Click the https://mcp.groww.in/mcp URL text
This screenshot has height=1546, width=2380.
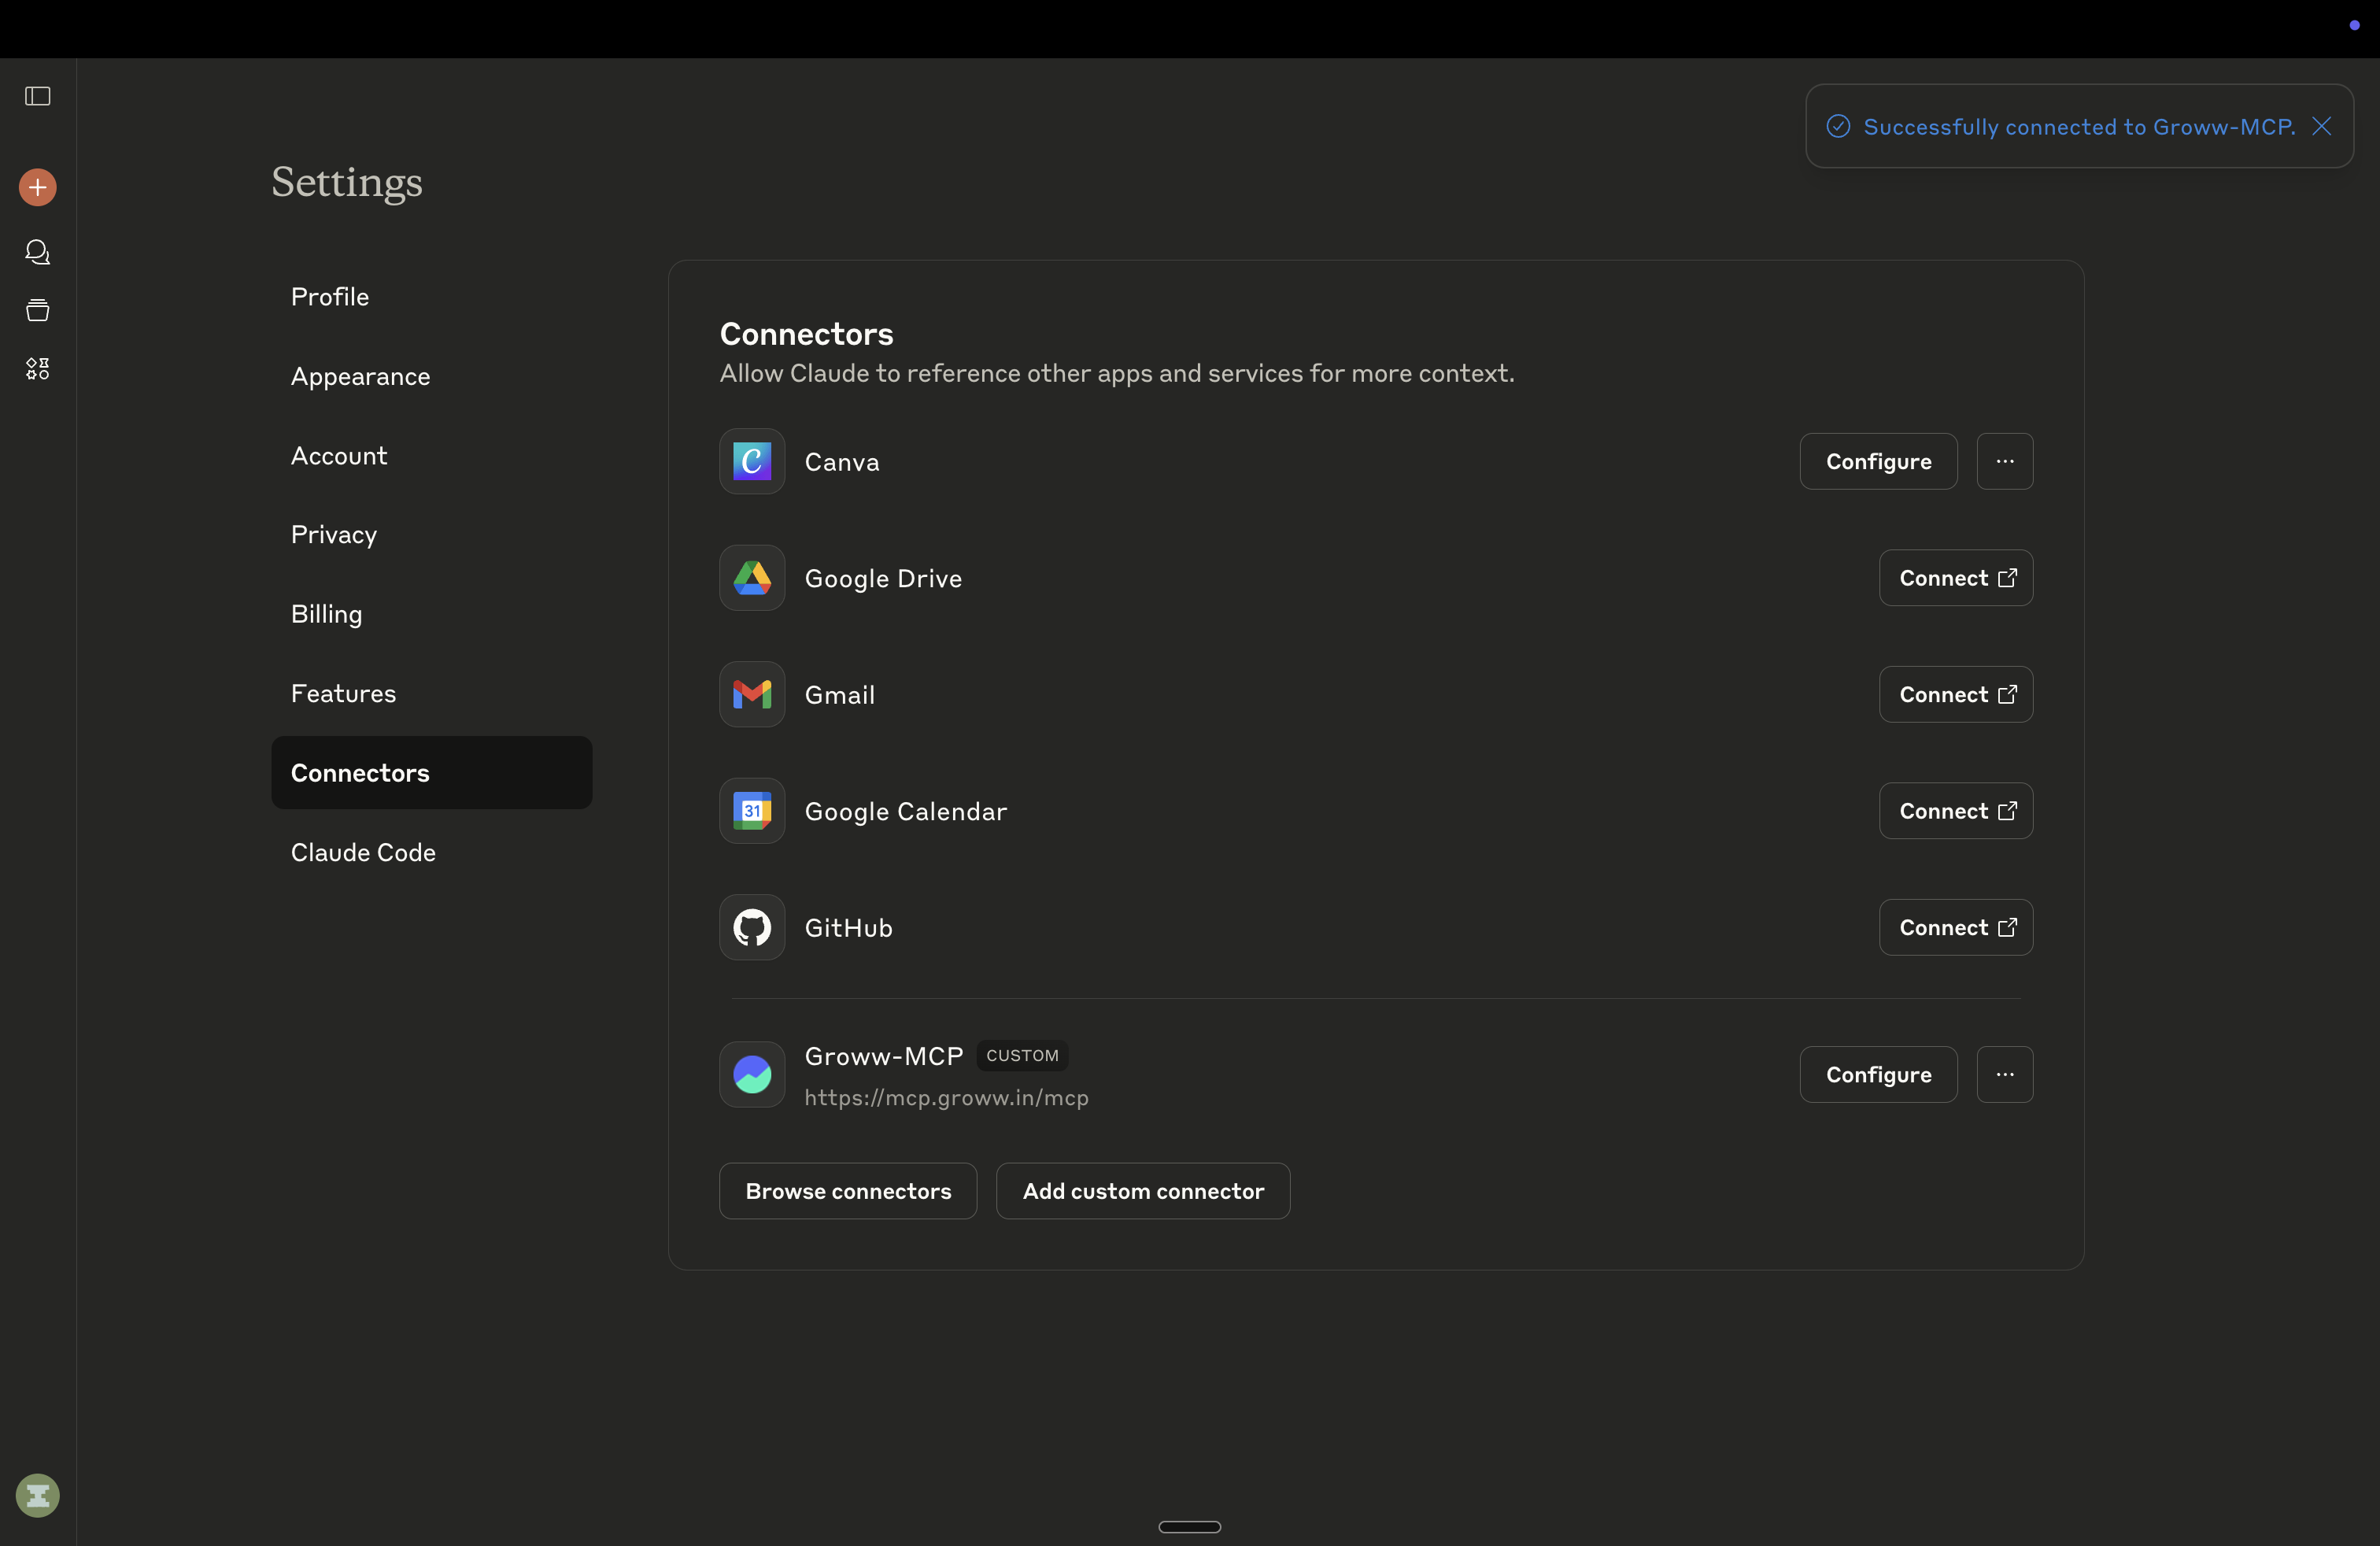tap(946, 1098)
